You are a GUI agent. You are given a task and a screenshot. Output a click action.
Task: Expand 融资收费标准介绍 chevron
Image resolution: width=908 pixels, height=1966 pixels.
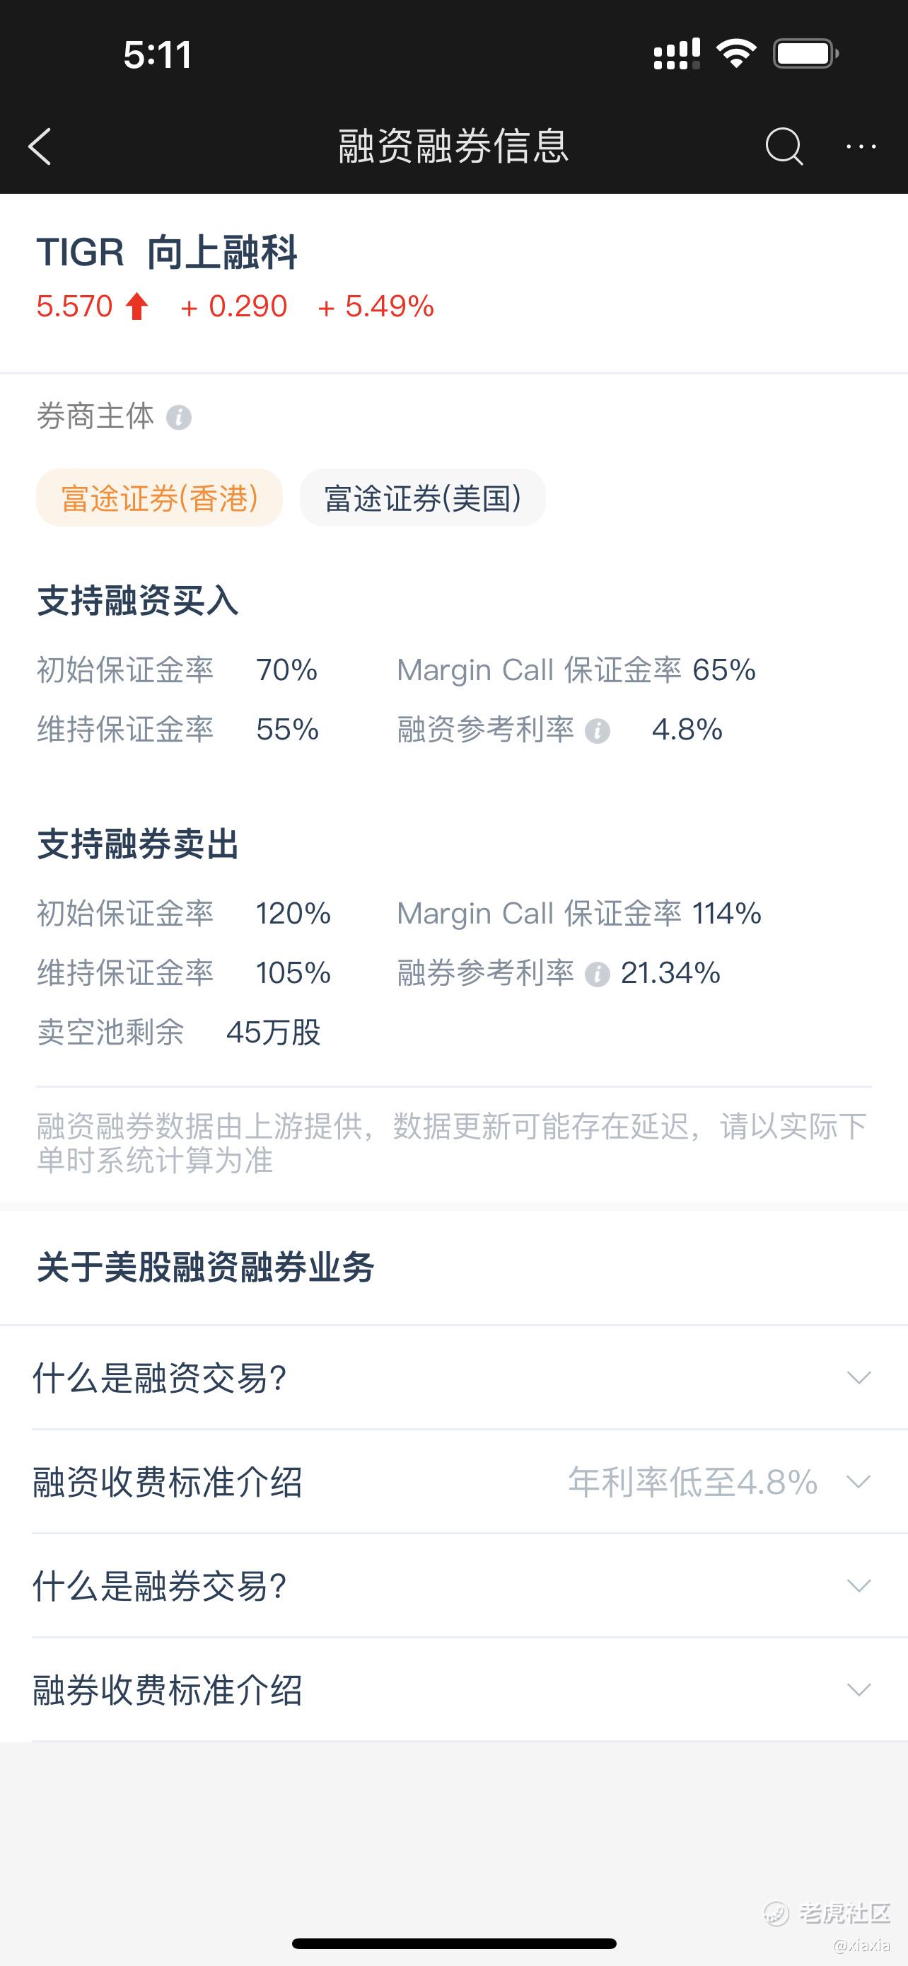[859, 1482]
